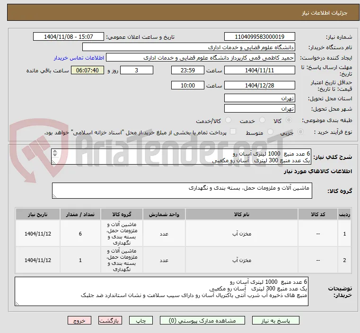This screenshot has height=333, width=360.
Task: Click the remaining time field 06:07:40
Action: 87,70
